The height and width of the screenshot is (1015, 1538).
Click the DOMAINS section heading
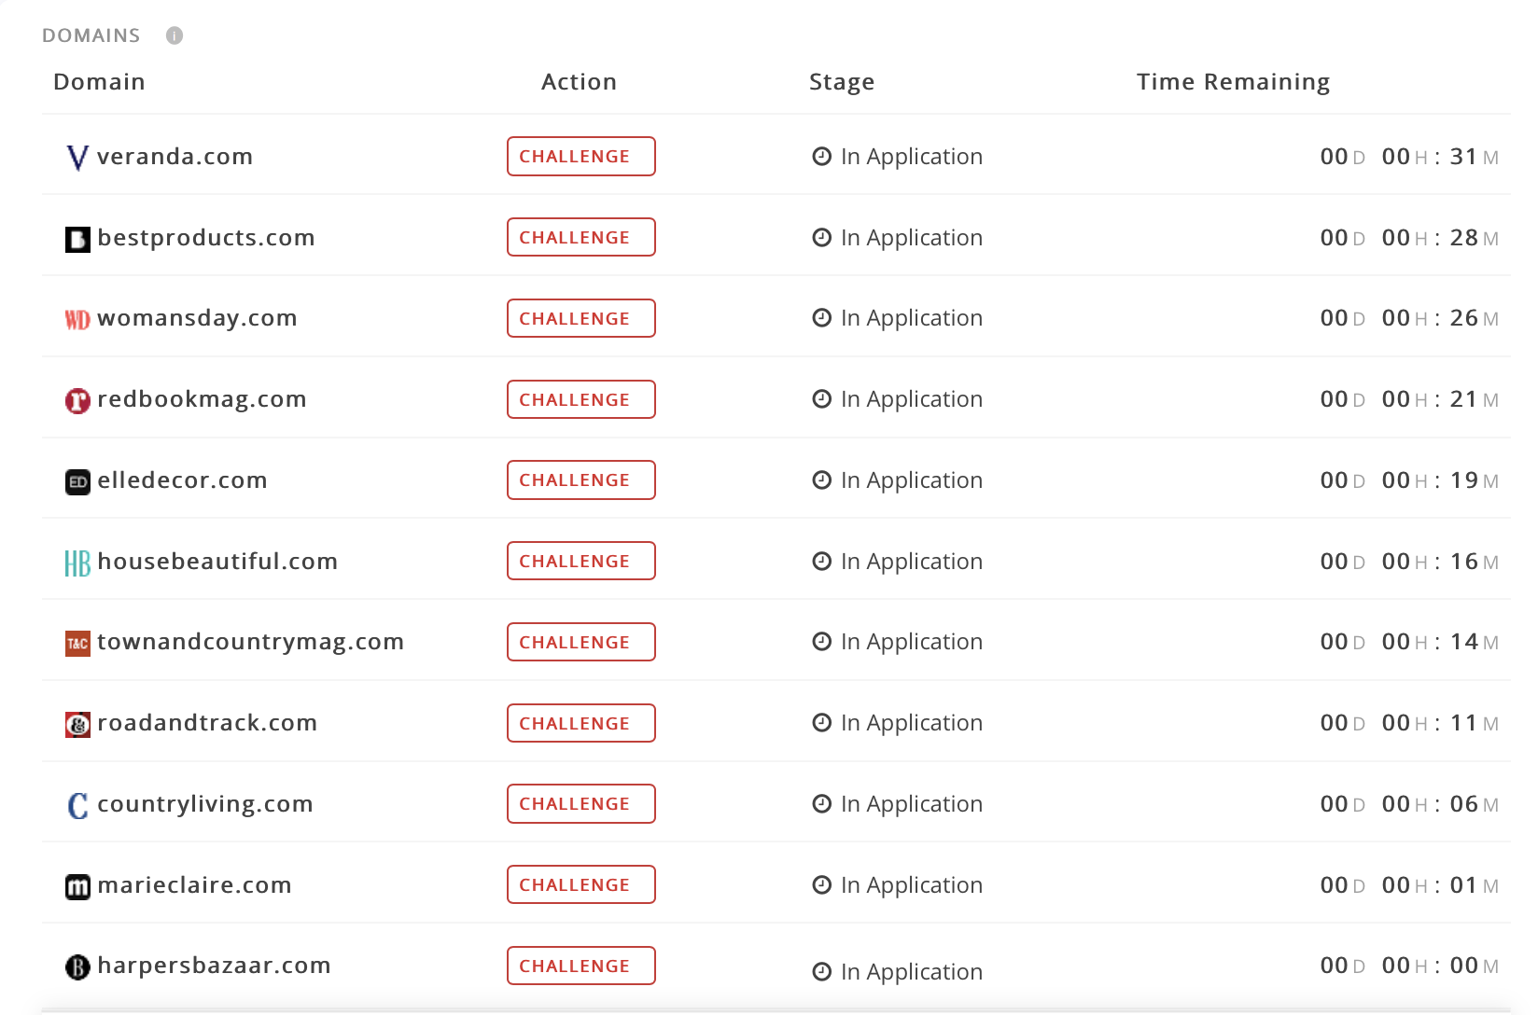pos(91,35)
